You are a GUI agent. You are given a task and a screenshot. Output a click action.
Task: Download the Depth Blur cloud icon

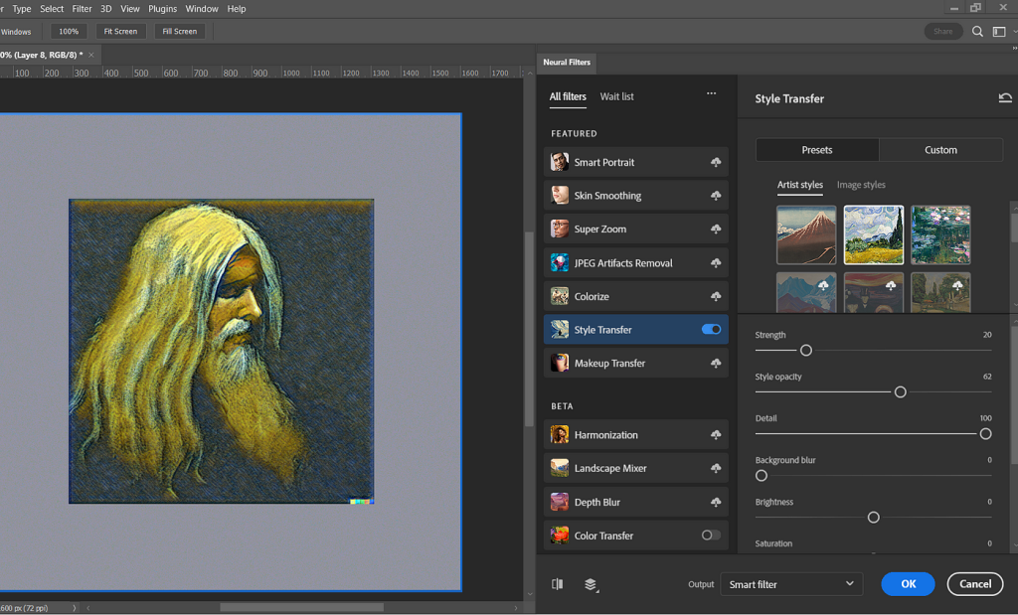click(x=716, y=502)
